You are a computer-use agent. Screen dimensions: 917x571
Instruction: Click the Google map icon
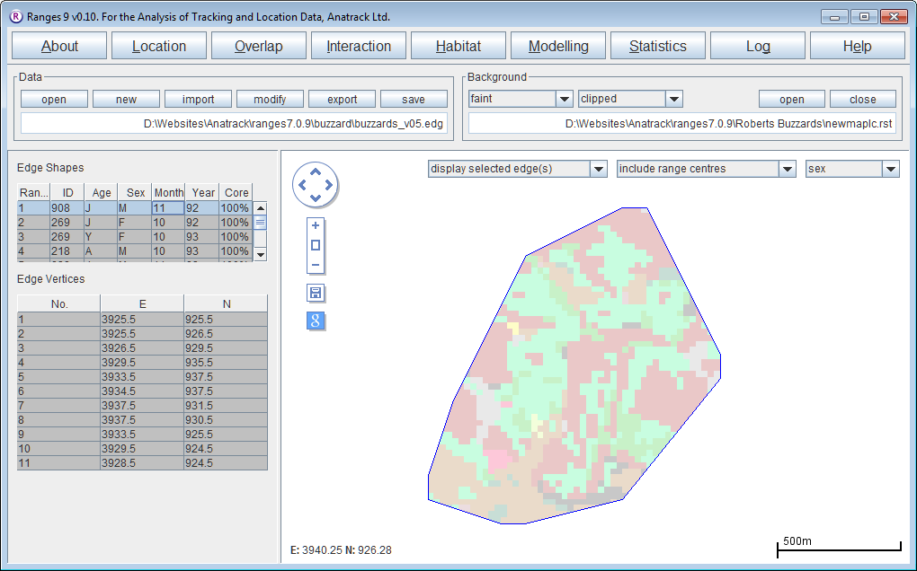[x=316, y=321]
